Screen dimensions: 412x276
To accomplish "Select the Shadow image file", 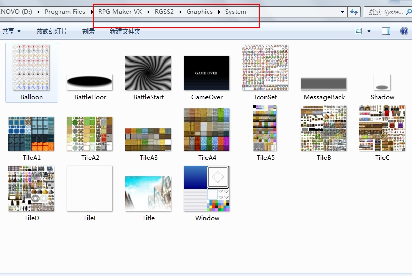I will tap(382, 82).
